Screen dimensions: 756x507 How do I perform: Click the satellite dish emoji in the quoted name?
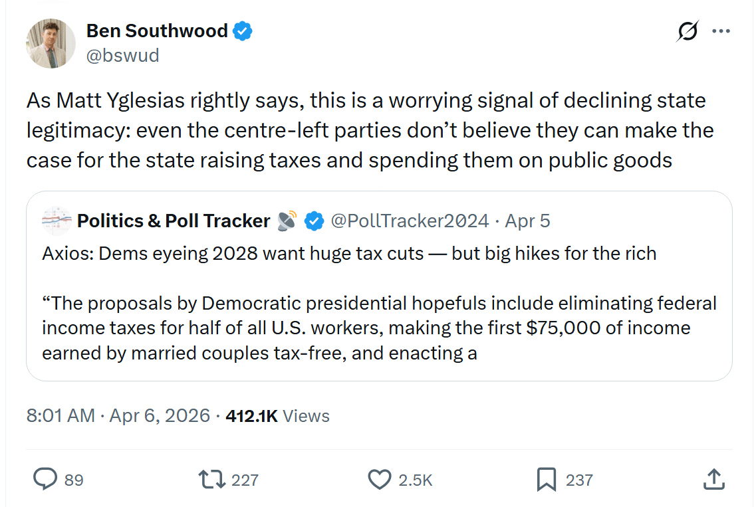(287, 221)
